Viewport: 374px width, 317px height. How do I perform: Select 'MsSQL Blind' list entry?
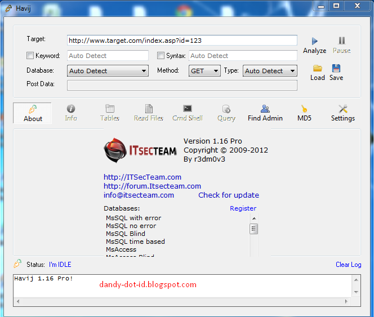(126, 234)
